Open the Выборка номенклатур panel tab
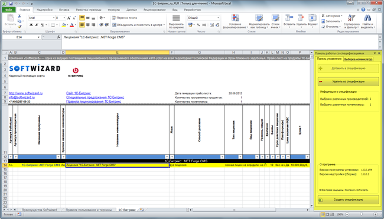384x219 pixels. pos(358,59)
